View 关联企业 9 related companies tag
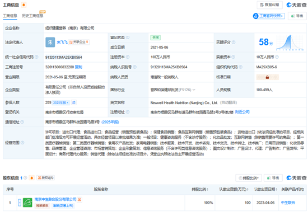The image size is (308, 216). (x=79, y=42)
